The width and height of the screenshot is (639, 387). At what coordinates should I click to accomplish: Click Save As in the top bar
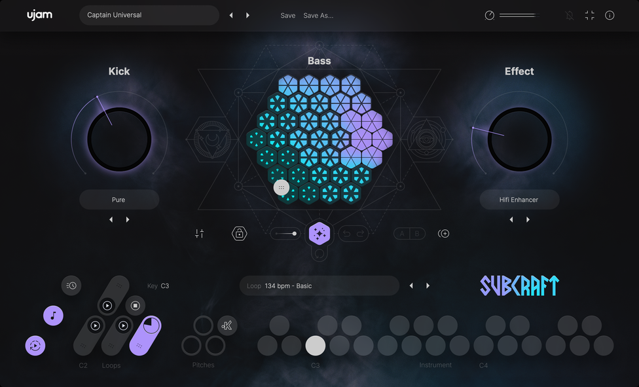point(319,15)
